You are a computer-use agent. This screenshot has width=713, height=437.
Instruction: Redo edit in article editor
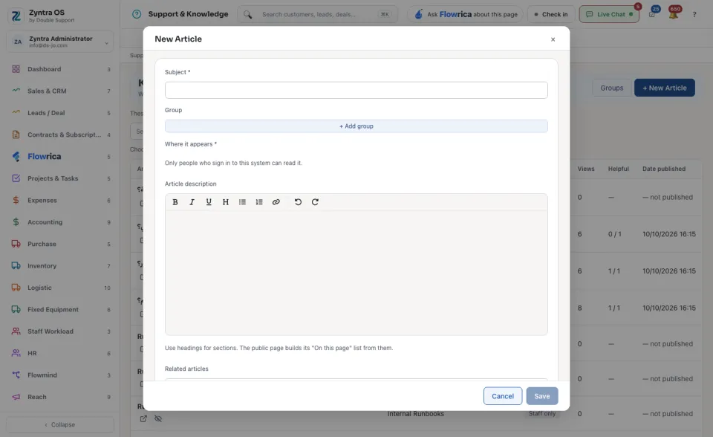pyautogui.click(x=315, y=202)
